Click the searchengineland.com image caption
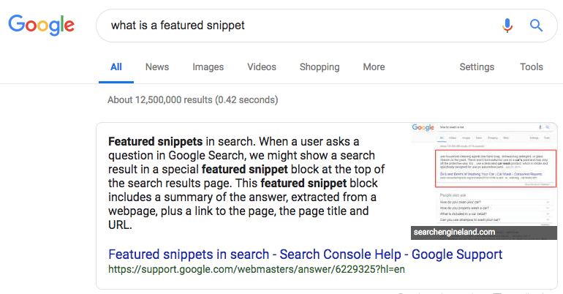This screenshot has height=294, width=563. coord(454,233)
